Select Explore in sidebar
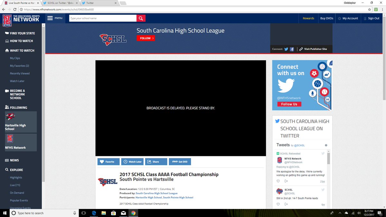 [x=14, y=170]
